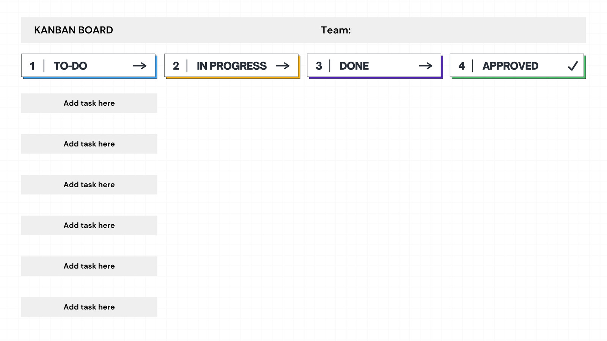The width and height of the screenshot is (607, 341).
Task: Click the checkmark icon in APPROVED header
Action: click(573, 66)
